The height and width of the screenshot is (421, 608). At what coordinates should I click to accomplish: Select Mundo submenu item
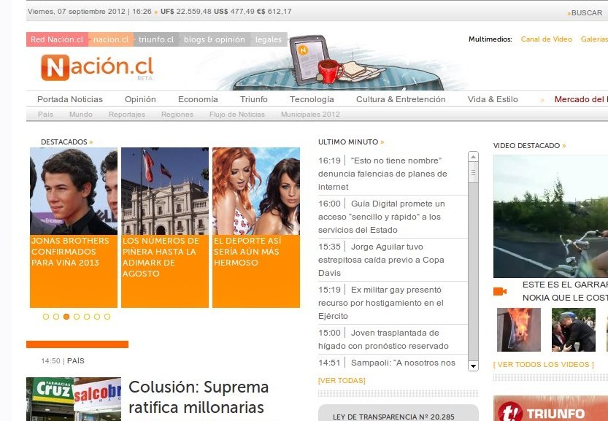(x=80, y=115)
